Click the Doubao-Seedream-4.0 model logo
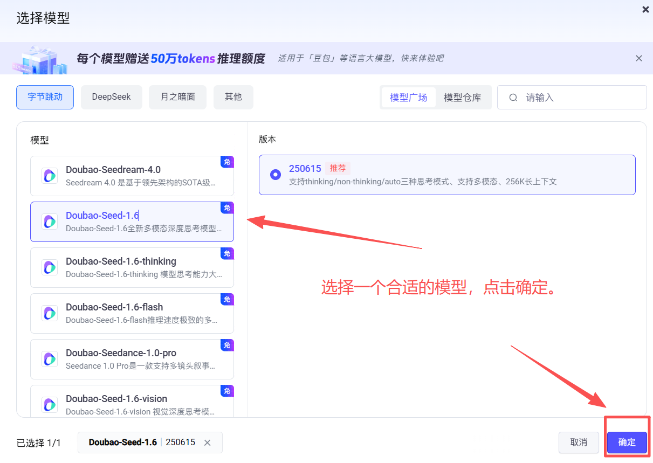This screenshot has width=653, height=463. (x=49, y=176)
